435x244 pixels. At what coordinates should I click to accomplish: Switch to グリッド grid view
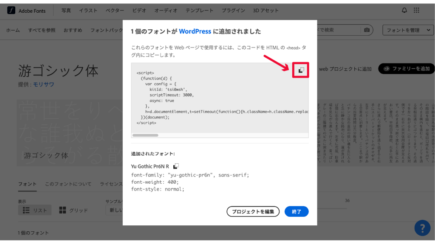73,210
